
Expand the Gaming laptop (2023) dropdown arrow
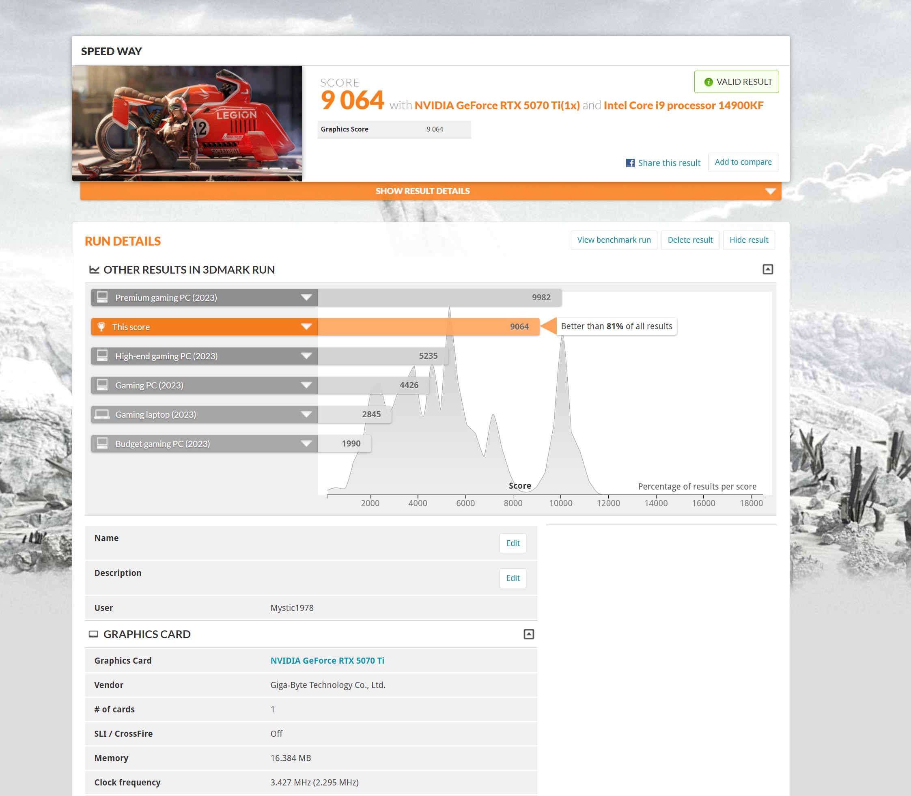(x=306, y=414)
